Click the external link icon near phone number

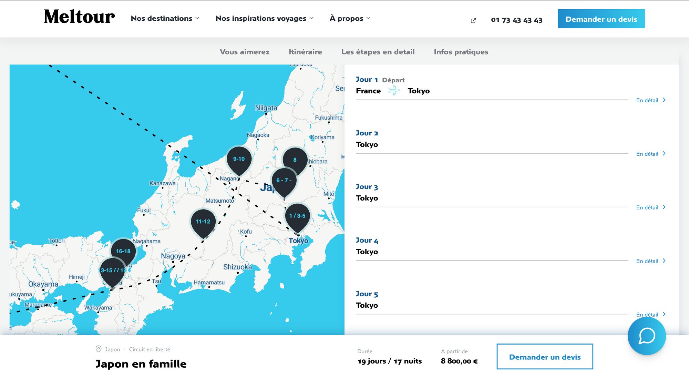(x=473, y=21)
